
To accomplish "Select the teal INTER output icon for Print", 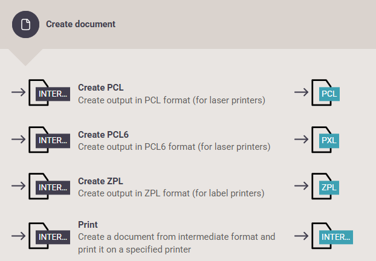I will (332, 236).
